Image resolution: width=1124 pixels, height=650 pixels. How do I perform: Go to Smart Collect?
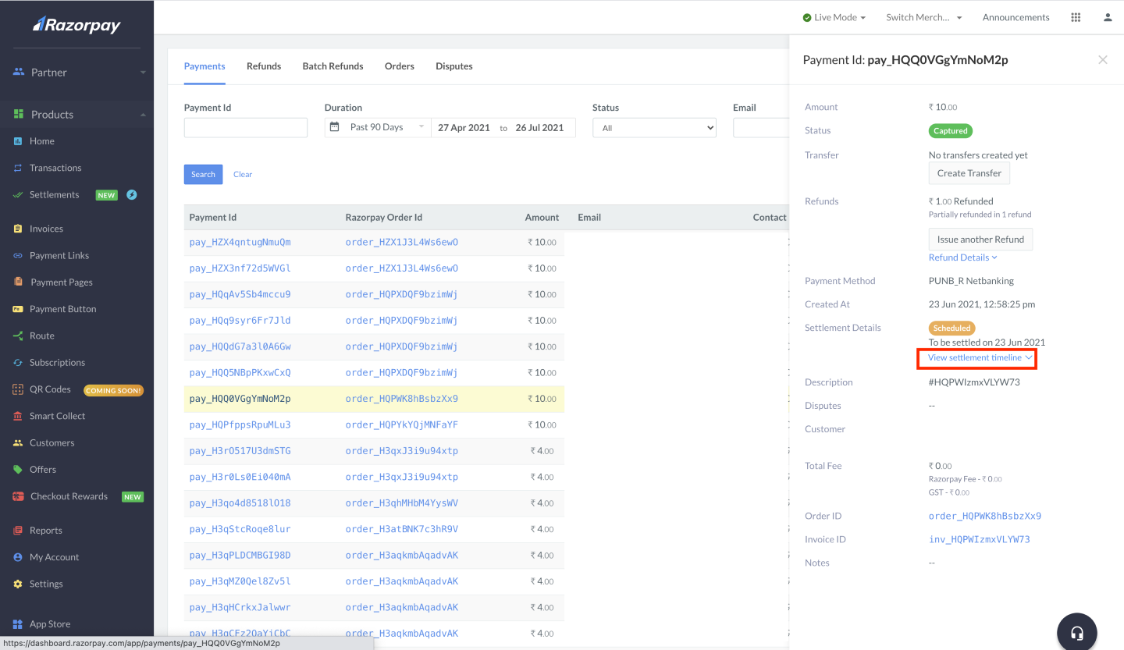pyautogui.click(x=56, y=415)
